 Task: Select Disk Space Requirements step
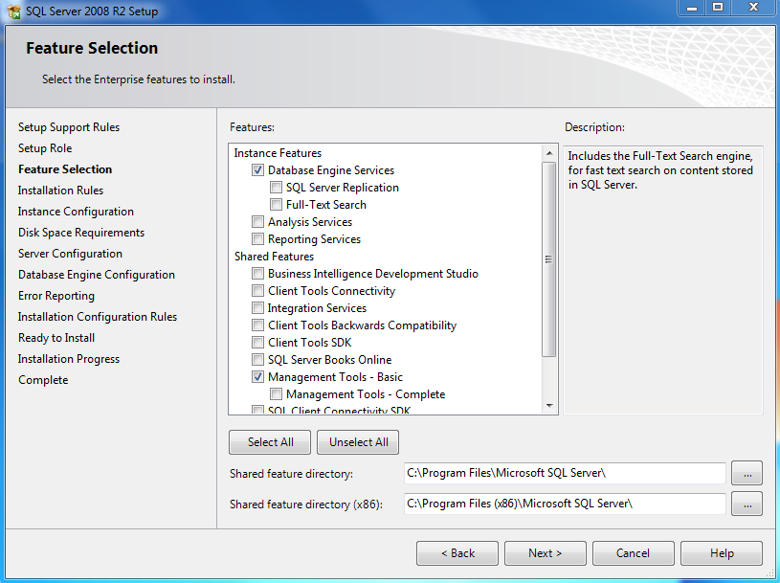tap(81, 233)
